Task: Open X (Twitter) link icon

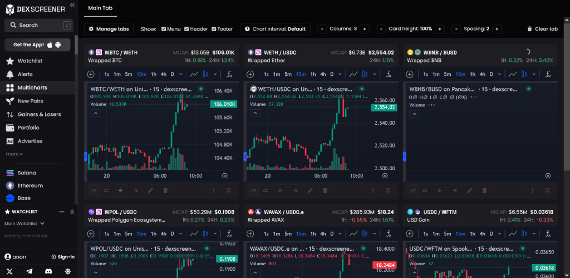Action: (10, 271)
